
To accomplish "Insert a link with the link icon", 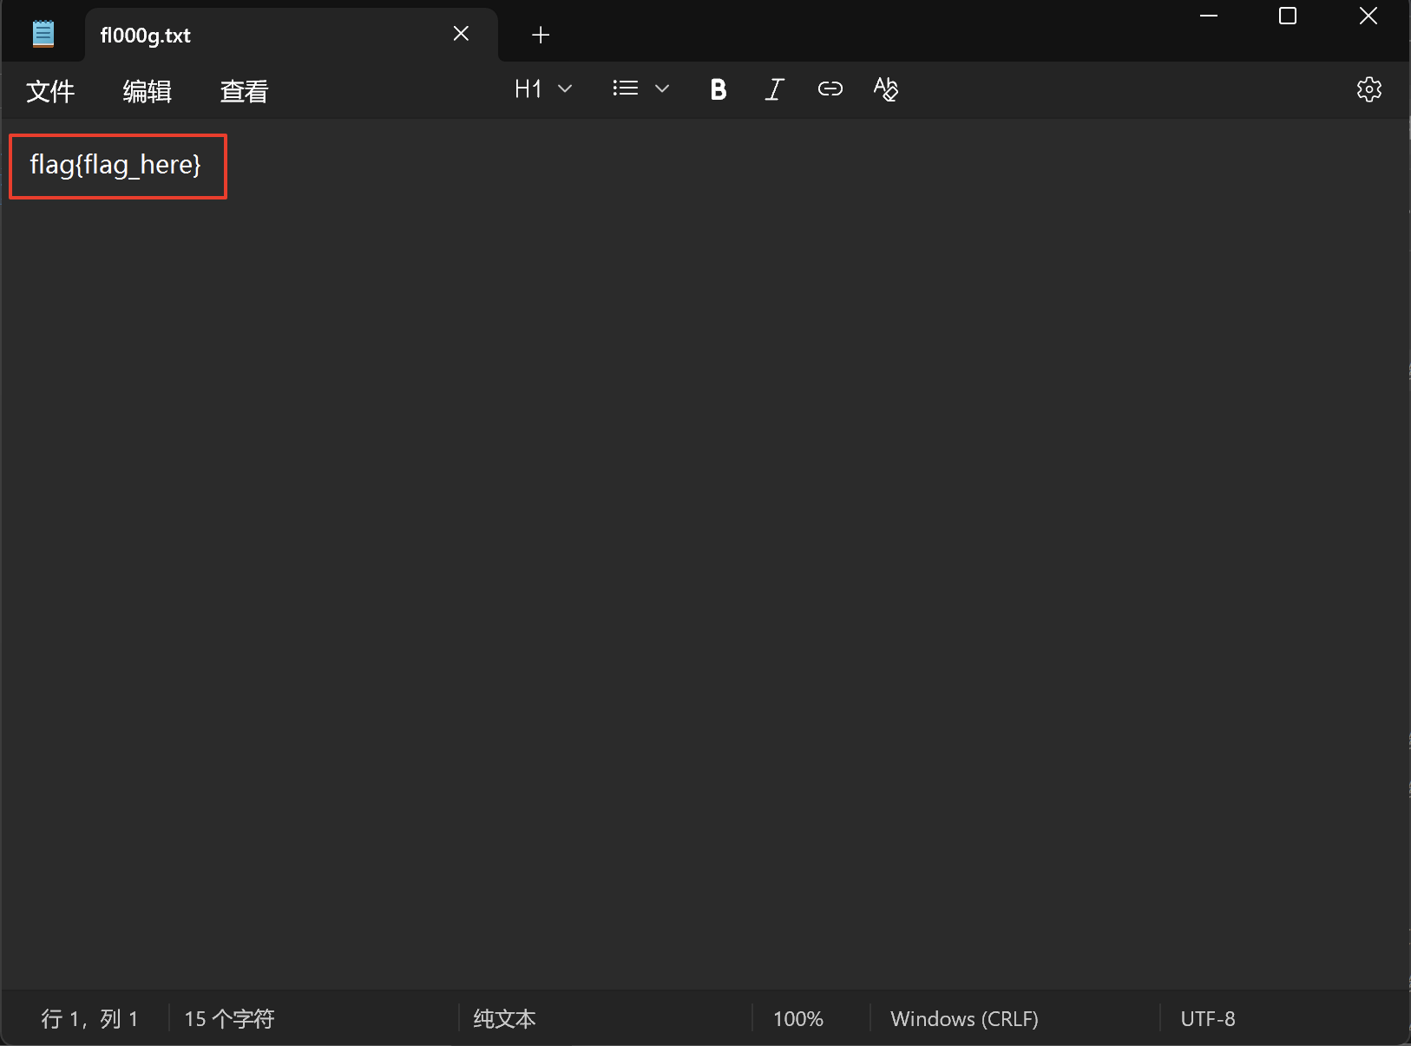I will coord(830,89).
